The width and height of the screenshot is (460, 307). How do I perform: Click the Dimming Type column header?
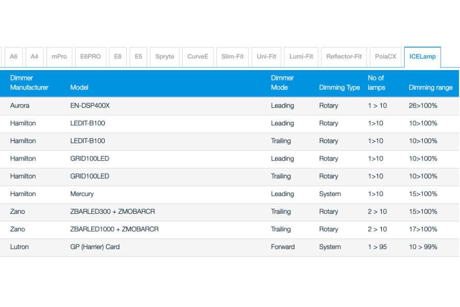(339, 87)
